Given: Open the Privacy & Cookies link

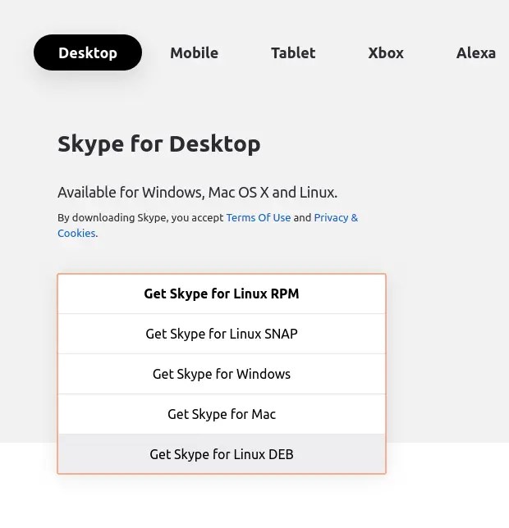Looking at the screenshot, I should pyautogui.click(x=336, y=218).
